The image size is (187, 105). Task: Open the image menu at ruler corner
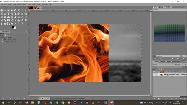click(x=29, y=10)
